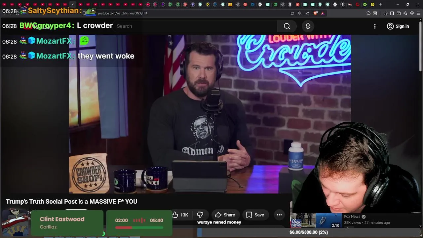Screen dimensions: 423x238
Task: Switch to the first YouTube tab
Action: pyautogui.click(x=5, y=5)
